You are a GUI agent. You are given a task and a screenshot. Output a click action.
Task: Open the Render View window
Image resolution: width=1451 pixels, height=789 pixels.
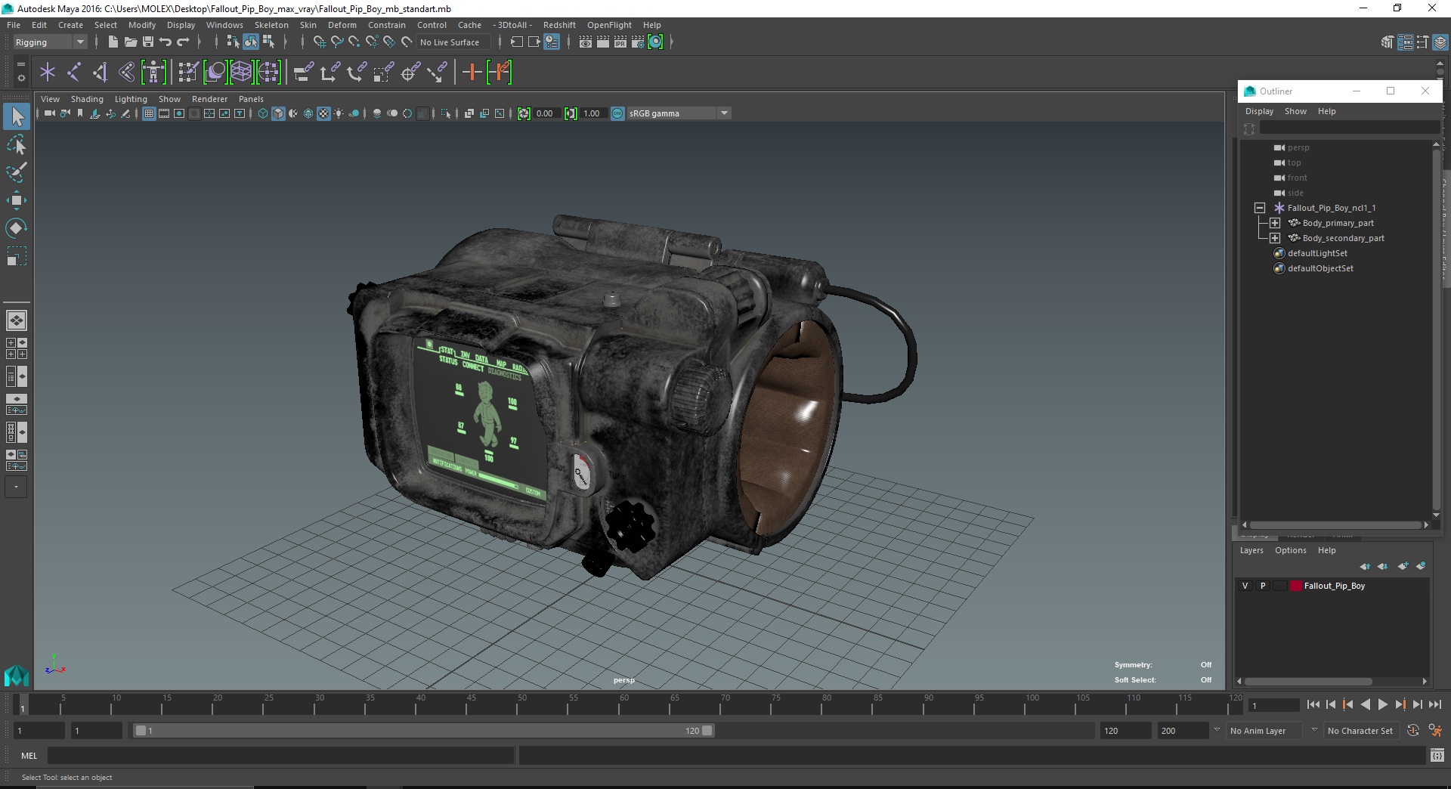pos(586,42)
